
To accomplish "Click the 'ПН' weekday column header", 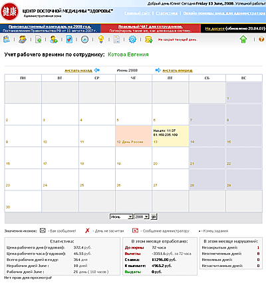I will pyautogui.click(x=23, y=78).
